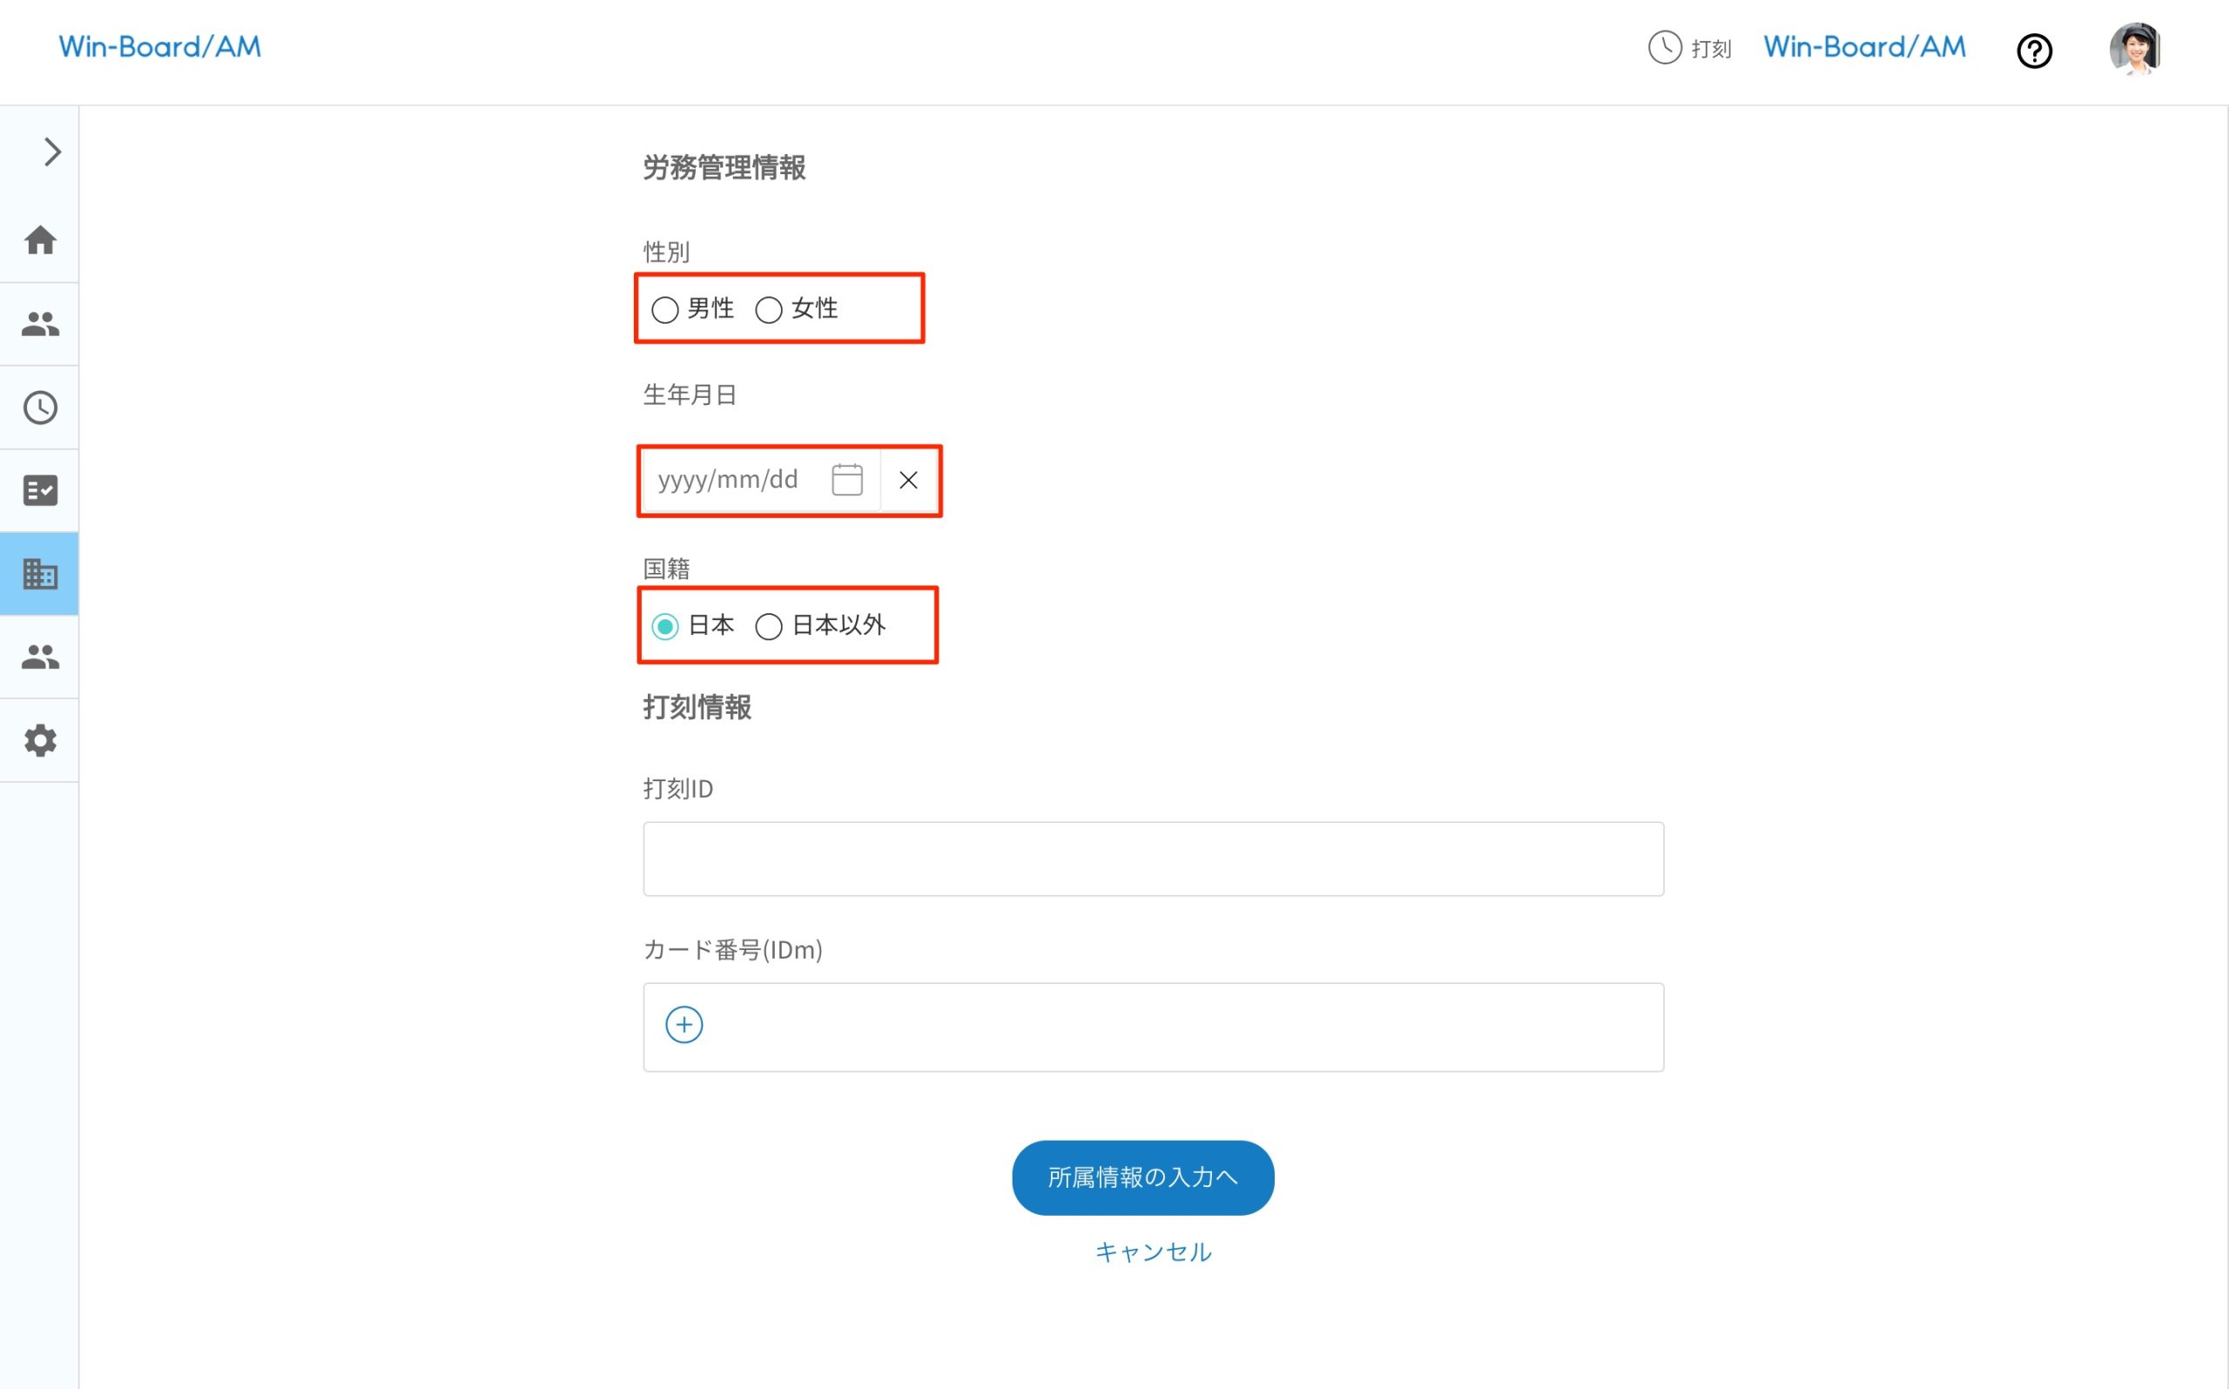Expand the sidebar with chevron arrow

52,152
